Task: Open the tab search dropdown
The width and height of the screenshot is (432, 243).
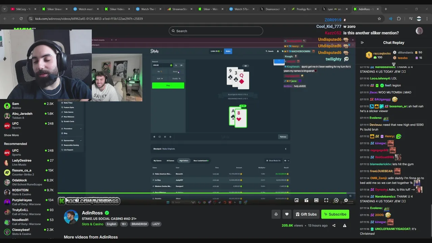Action: point(4,9)
